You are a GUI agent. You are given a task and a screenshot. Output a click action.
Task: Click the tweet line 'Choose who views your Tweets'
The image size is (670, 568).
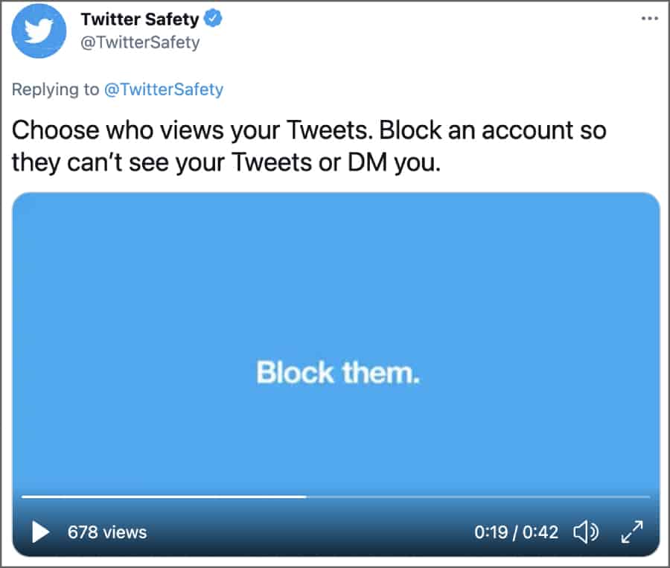pos(194,130)
